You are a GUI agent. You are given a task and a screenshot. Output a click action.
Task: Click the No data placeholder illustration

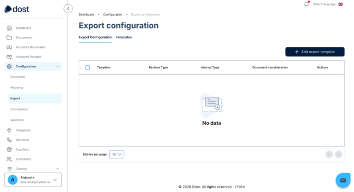[211, 105]
